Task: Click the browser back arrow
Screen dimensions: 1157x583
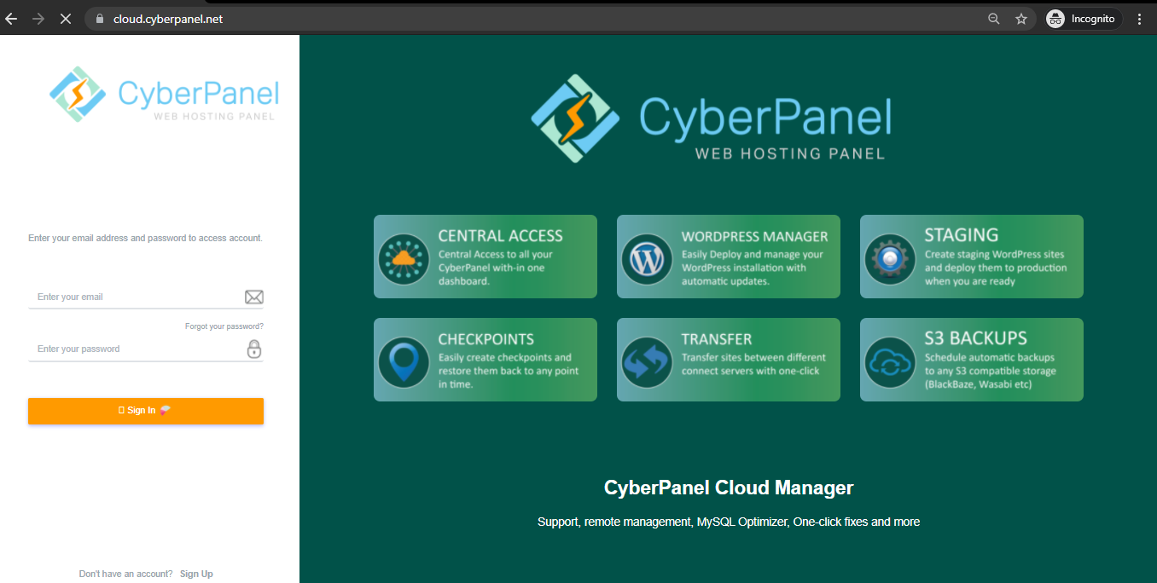Action: 11,18
